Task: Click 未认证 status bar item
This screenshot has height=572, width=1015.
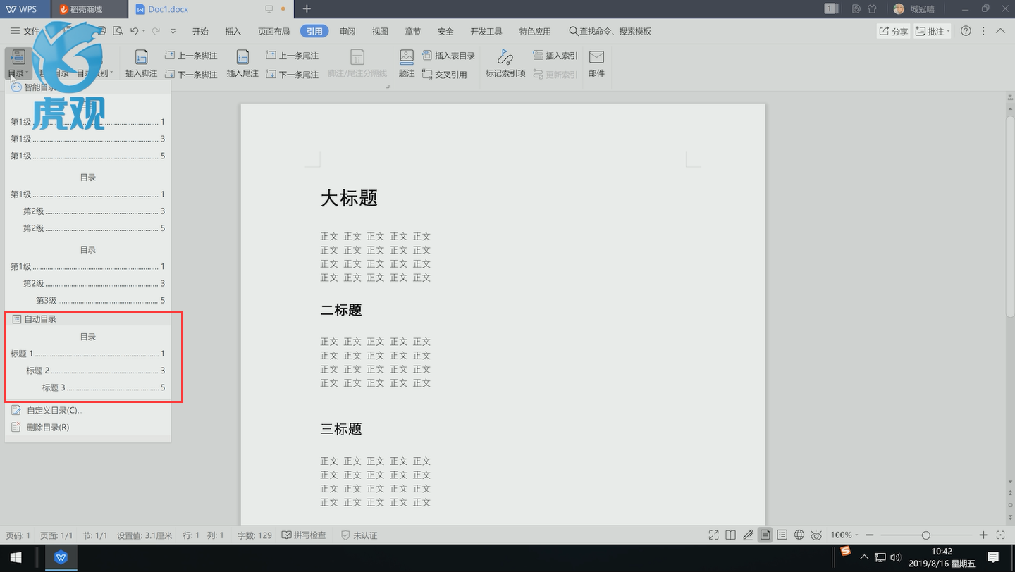Action: click(359, 535)
